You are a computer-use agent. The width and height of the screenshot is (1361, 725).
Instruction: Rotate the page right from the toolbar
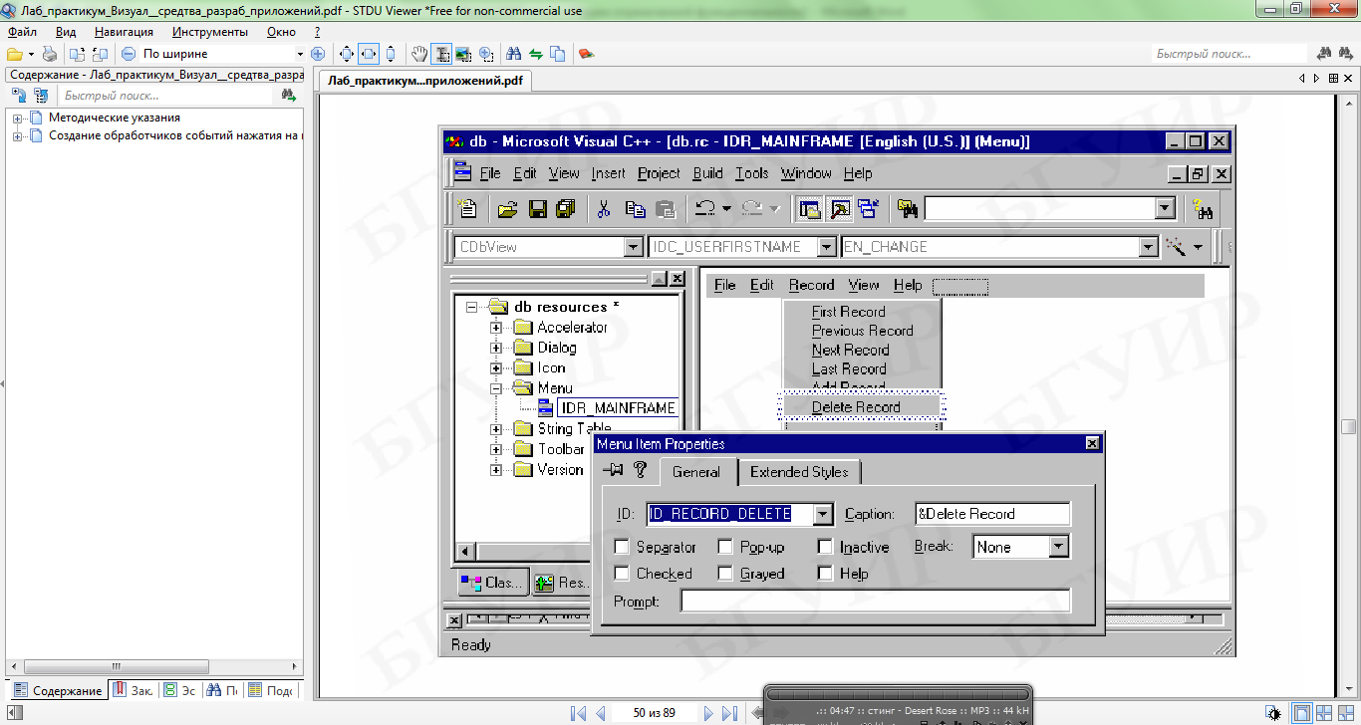100,54
